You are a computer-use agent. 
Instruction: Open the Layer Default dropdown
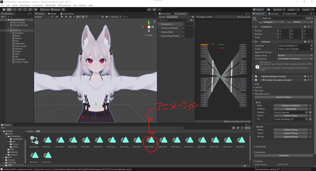(303, 22)
